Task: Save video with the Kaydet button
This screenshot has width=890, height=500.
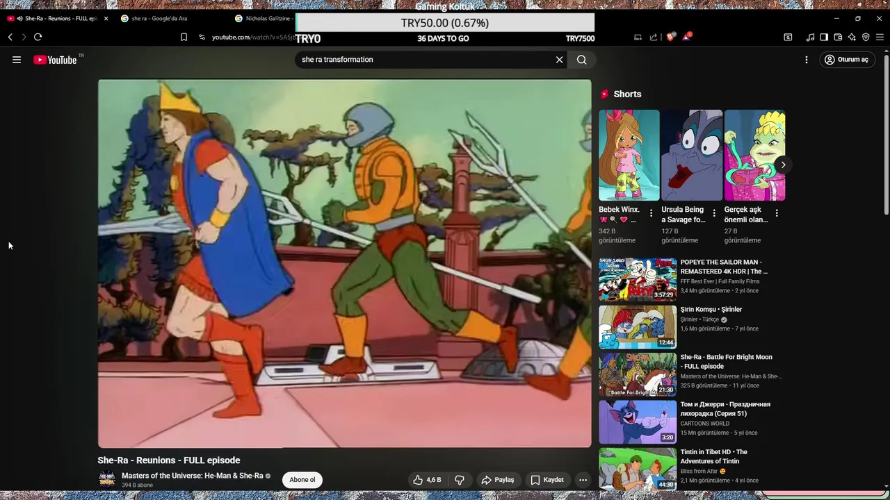Action: (x=547, y=480)
